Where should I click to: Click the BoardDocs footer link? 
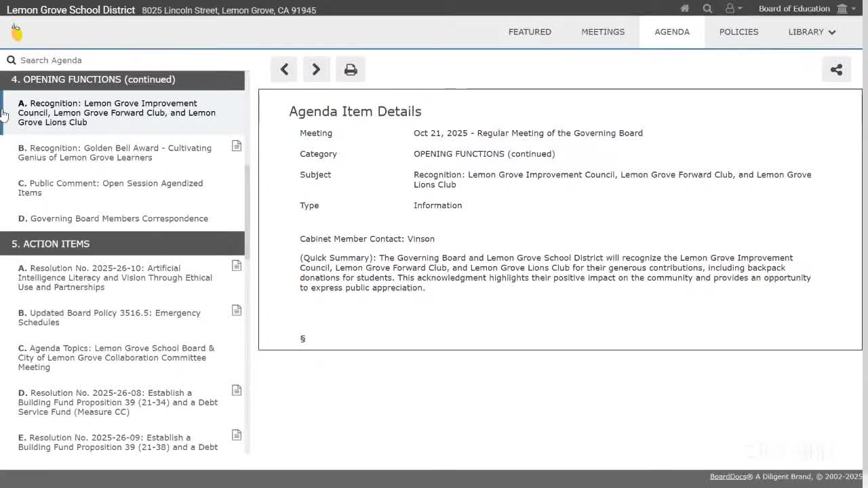click(727, 476)
